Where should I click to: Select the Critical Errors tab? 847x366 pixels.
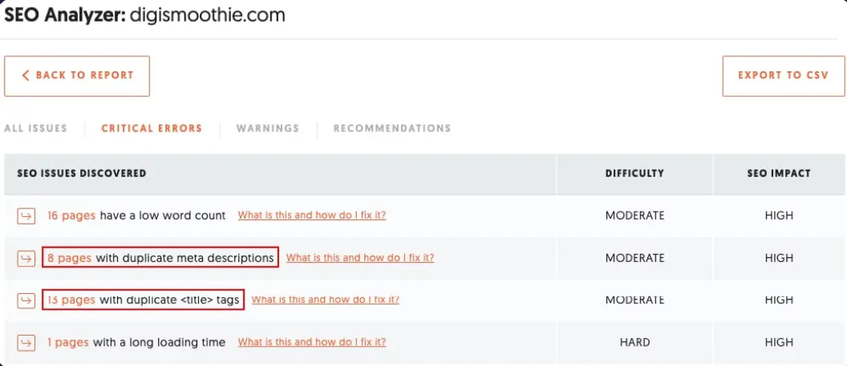(x=152, y=128)
